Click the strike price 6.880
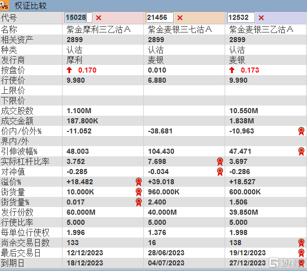 (157, 80)
